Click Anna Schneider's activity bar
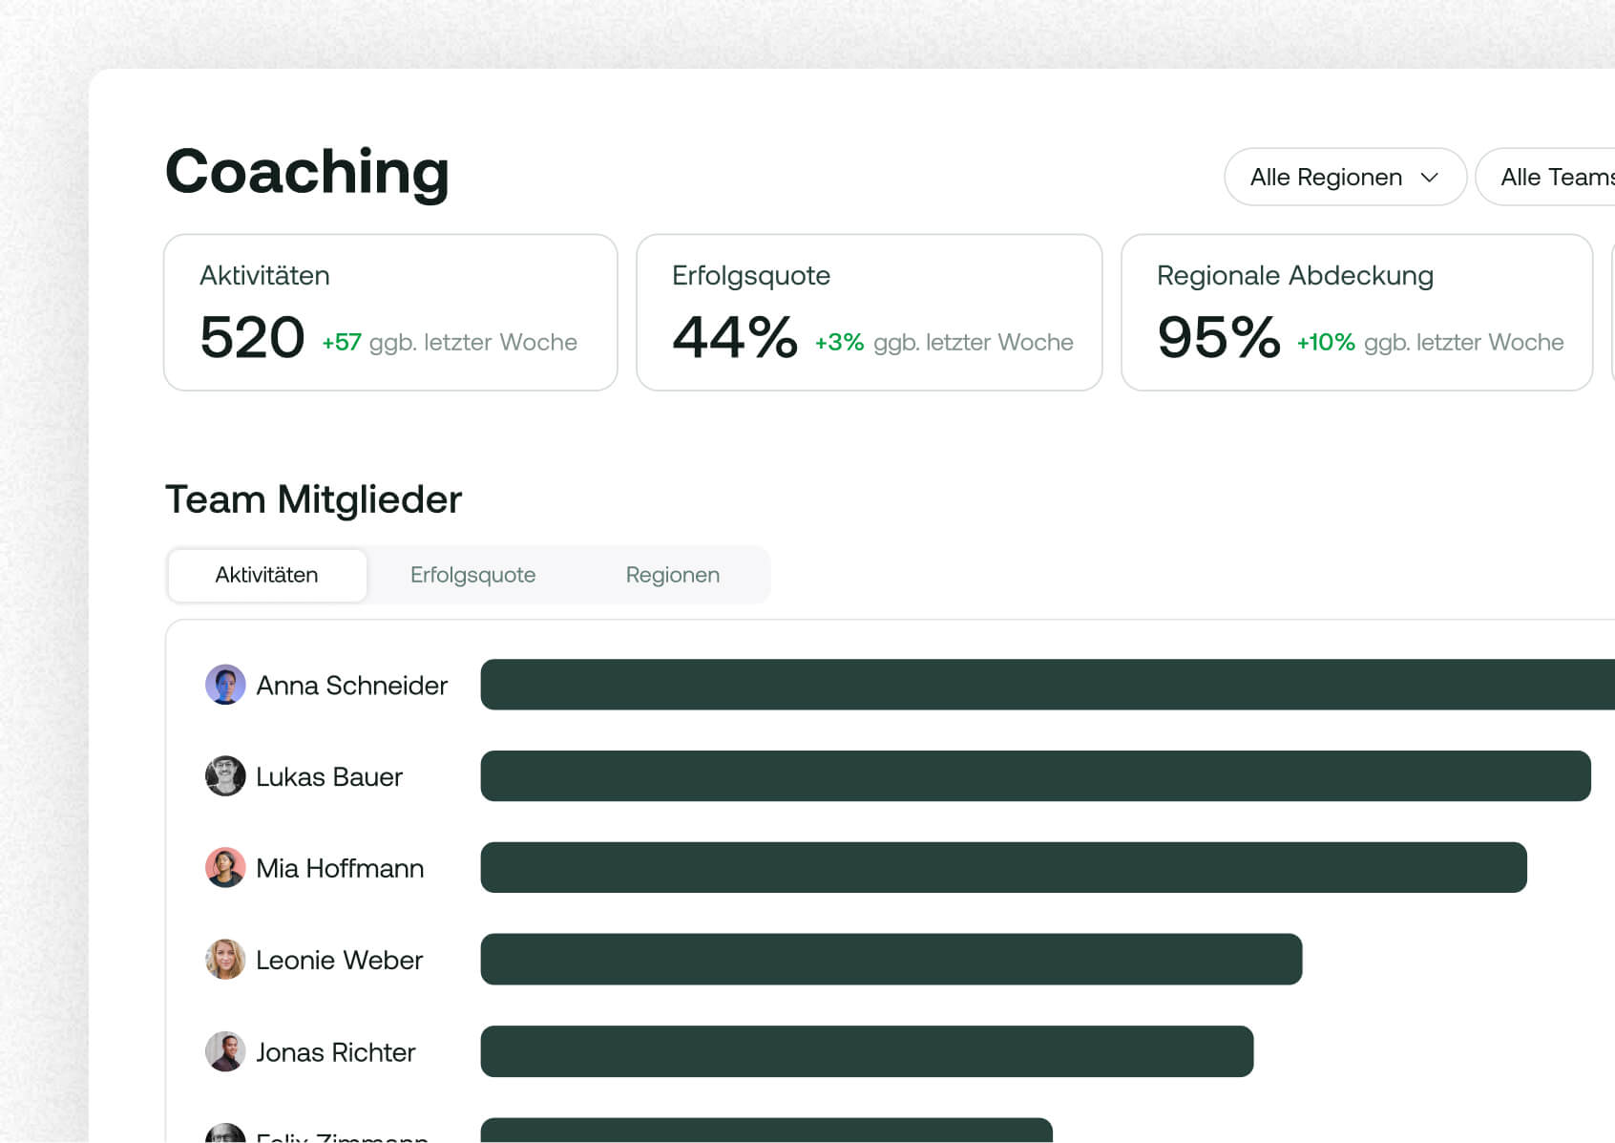The image size is (1615, 1143). 1047,685
